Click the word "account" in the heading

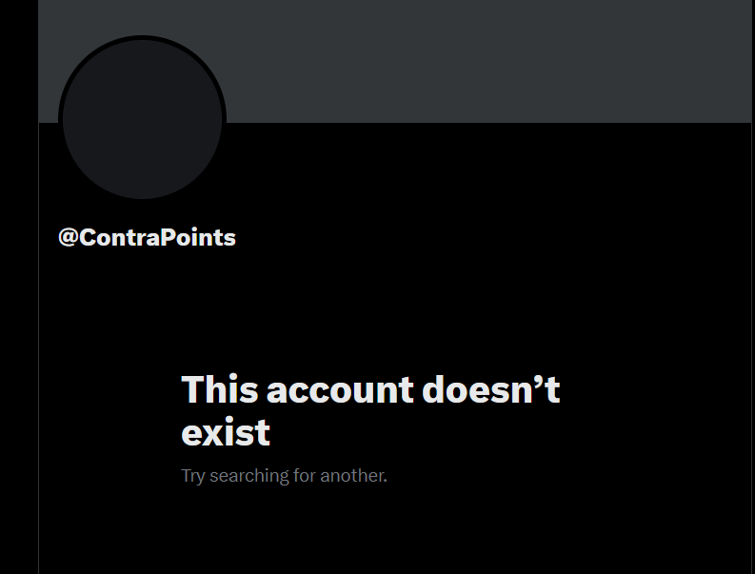pos(340,390)
